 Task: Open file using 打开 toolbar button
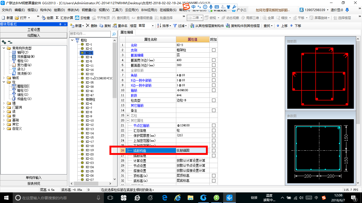tap(22, 18)
